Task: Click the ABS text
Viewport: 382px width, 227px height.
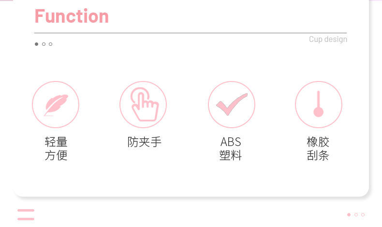Action: [x=231, y=142]
